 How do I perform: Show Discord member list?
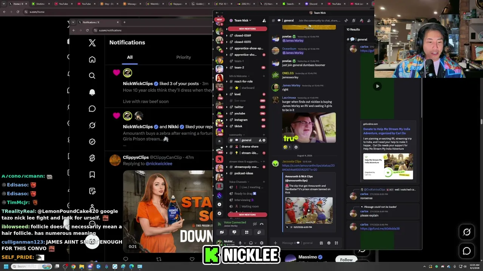369,20
